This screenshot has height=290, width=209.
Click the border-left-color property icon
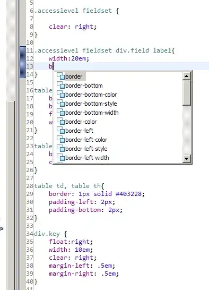[60, 140]
